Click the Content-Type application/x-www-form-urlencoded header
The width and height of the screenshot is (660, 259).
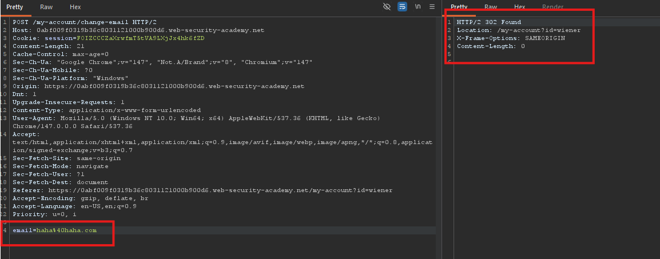107,110
